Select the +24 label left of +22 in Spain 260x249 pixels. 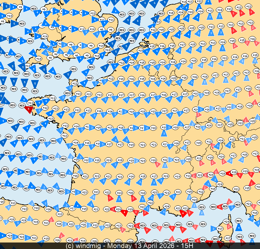pyautogui.click(x=59, y=224)
